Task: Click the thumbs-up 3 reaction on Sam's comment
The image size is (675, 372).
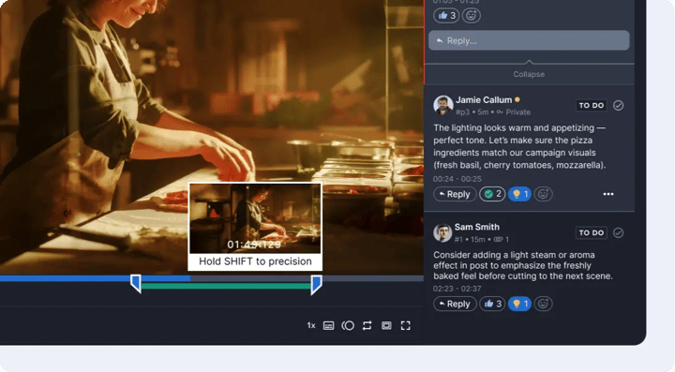Action: 492,304
